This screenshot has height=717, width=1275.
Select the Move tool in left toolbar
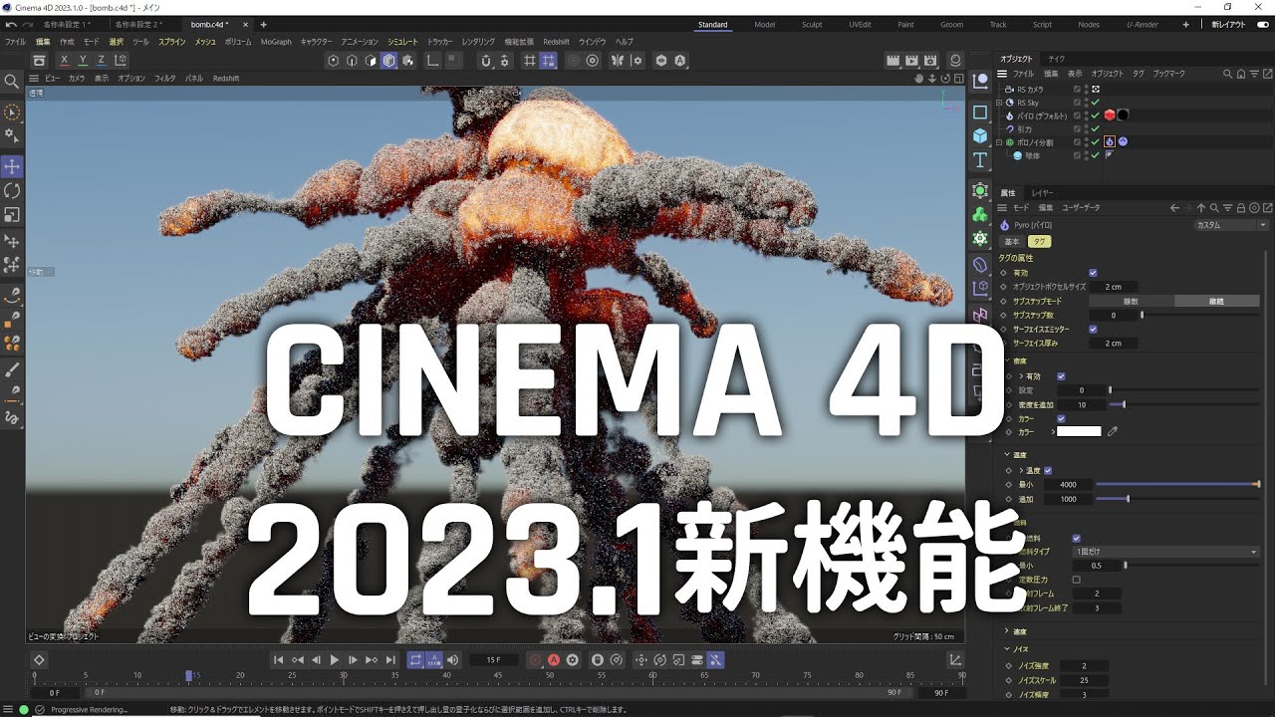point(12,166)
